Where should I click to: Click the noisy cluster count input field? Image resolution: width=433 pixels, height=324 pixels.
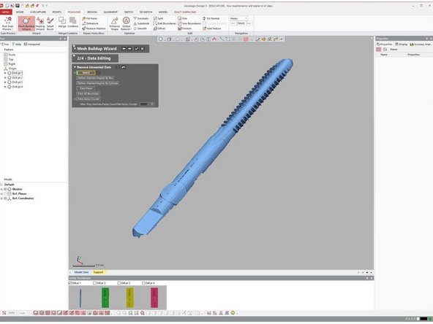(x=146, y=104)
